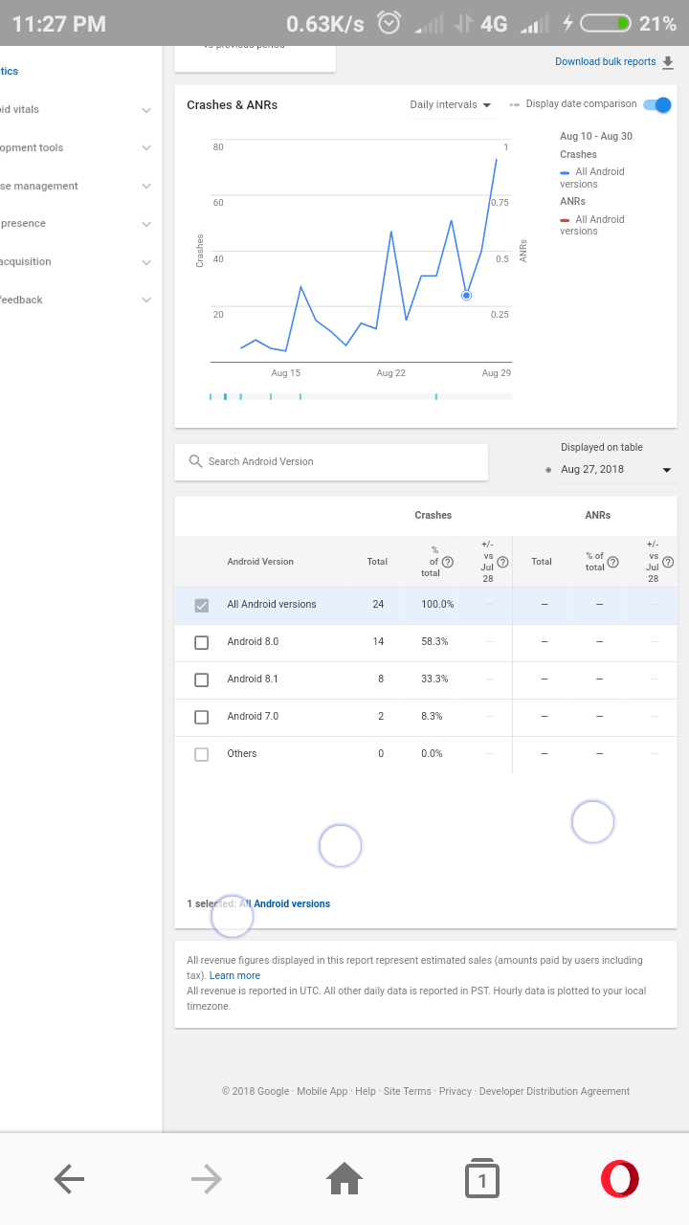The width and height of the screenshot is (689, 1225).
Task: Open the Daily intervals dropdown
Action: point(450,105)
